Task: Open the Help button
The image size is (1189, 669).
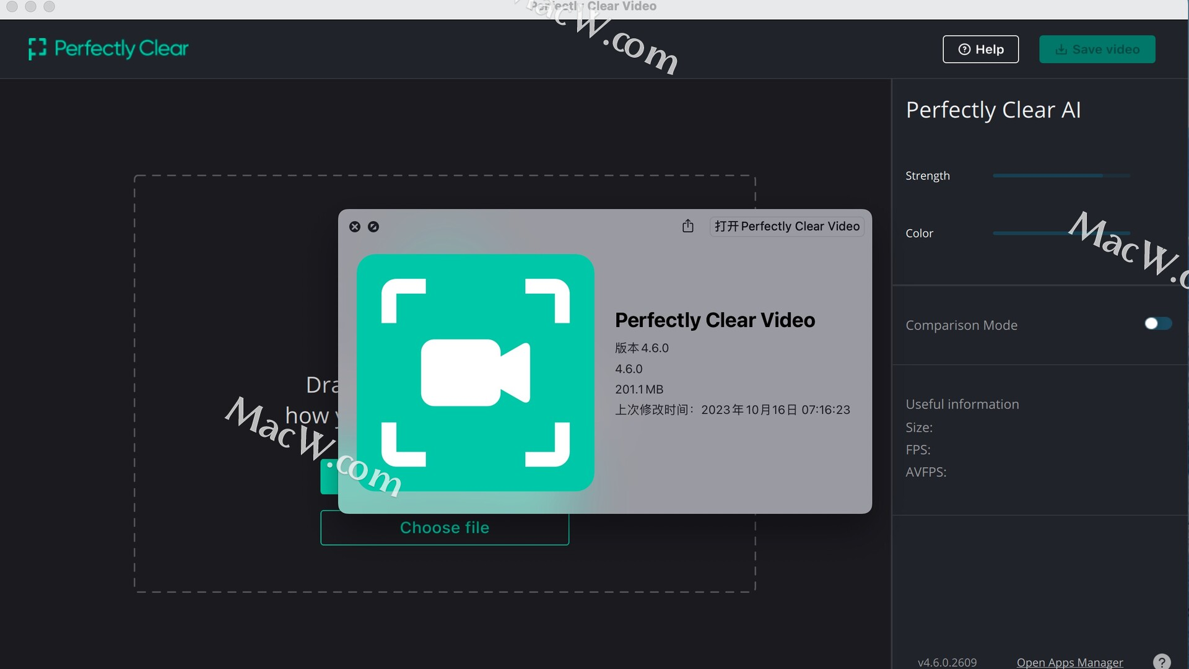Action: pyautogui.click(x=980, y=50)
